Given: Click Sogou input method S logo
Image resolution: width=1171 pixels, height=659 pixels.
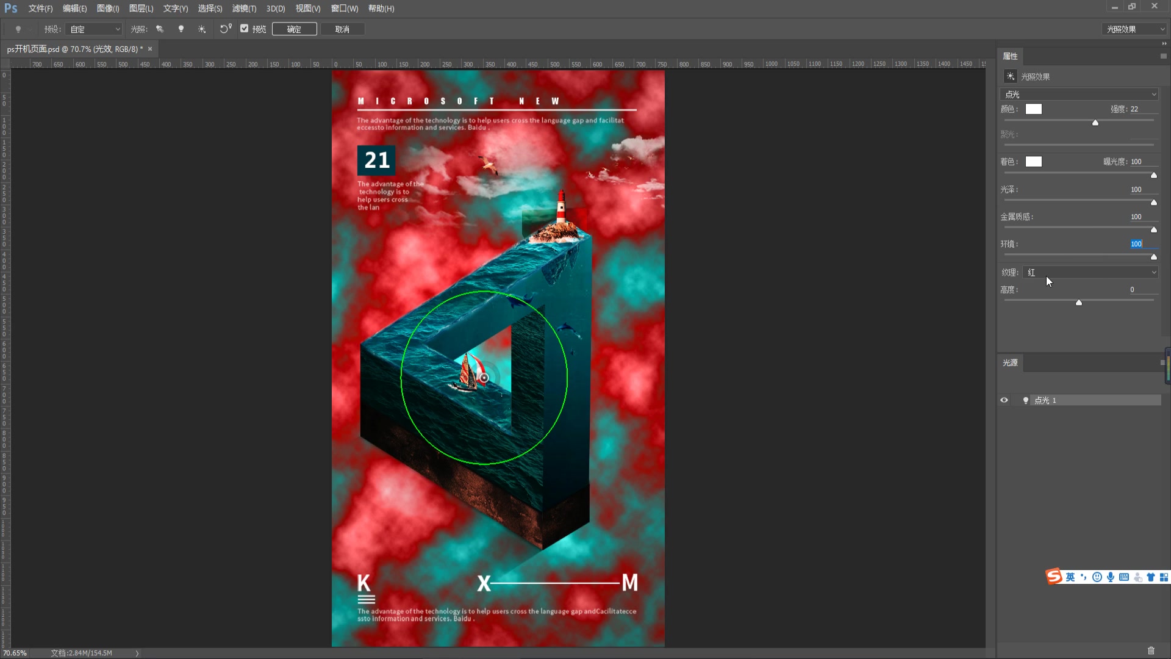Looking at the screenshot, I should [1054, 577].
